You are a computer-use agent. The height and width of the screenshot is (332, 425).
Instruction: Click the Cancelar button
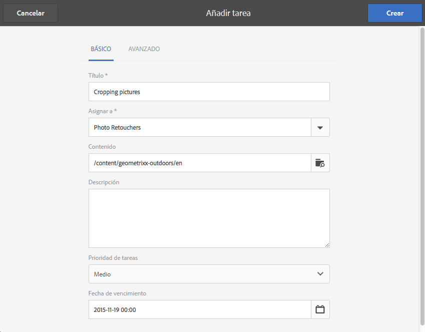(x=31, y=14)
